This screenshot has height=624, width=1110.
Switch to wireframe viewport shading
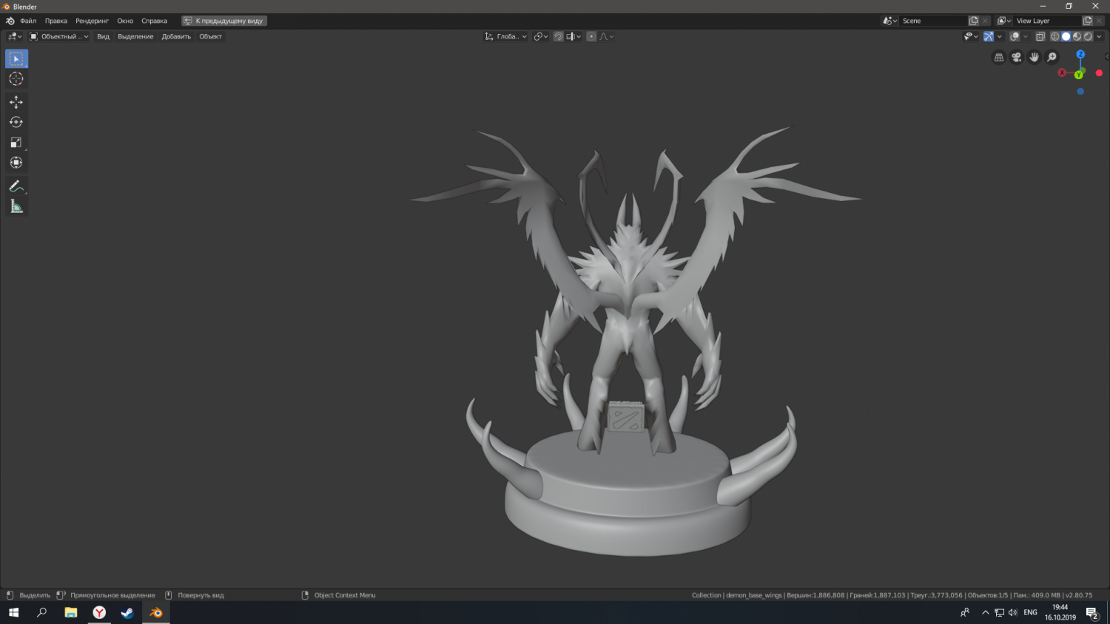[1054, 36]
